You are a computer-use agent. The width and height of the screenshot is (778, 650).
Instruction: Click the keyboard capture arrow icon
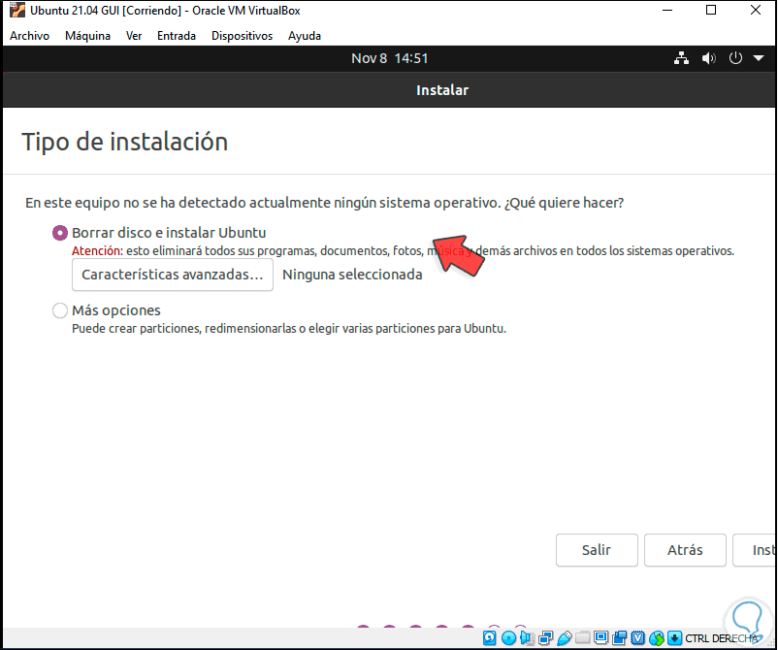[674, 638]
